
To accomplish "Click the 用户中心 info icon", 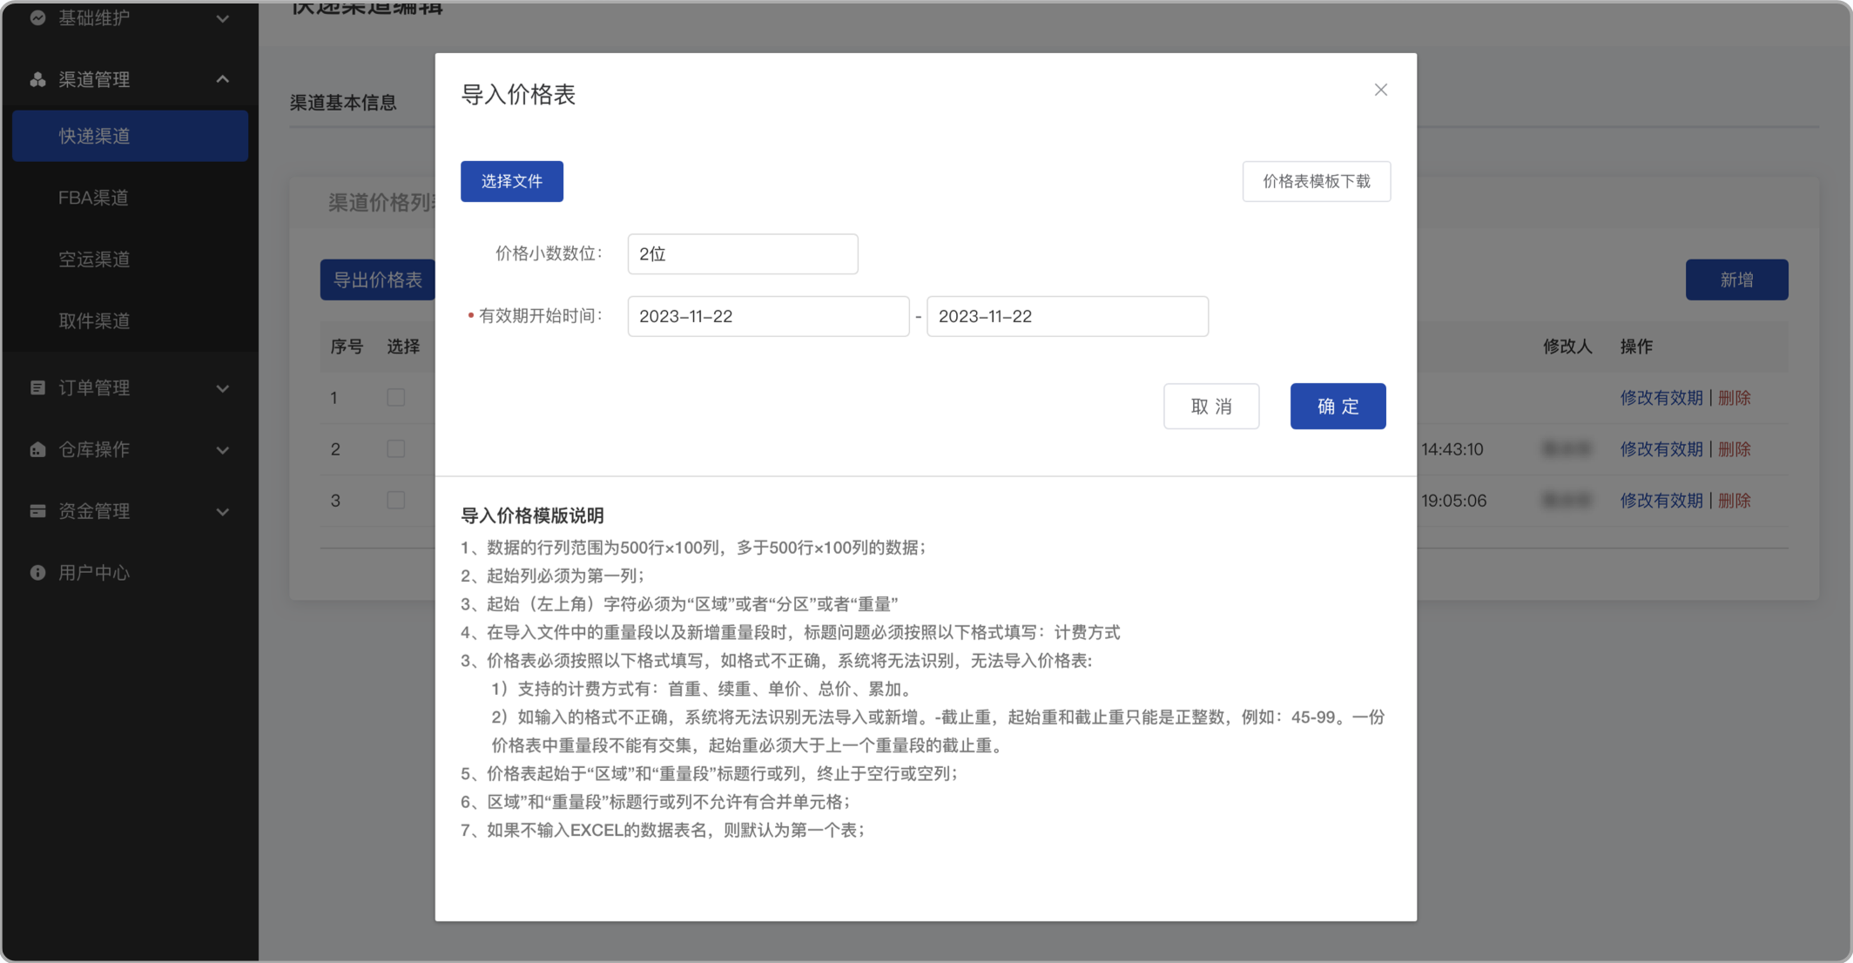I will point(37,573).
